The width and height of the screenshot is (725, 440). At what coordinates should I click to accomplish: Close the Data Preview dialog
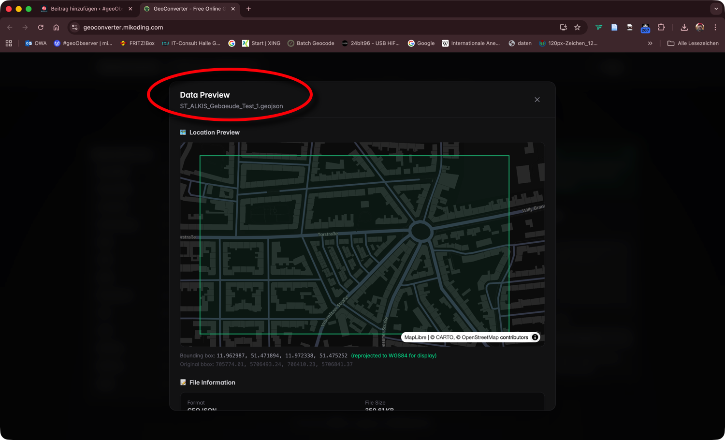537,100
